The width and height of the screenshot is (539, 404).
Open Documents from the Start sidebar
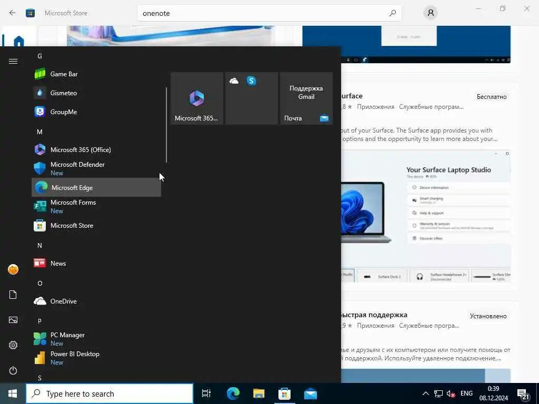pos(13,295)
